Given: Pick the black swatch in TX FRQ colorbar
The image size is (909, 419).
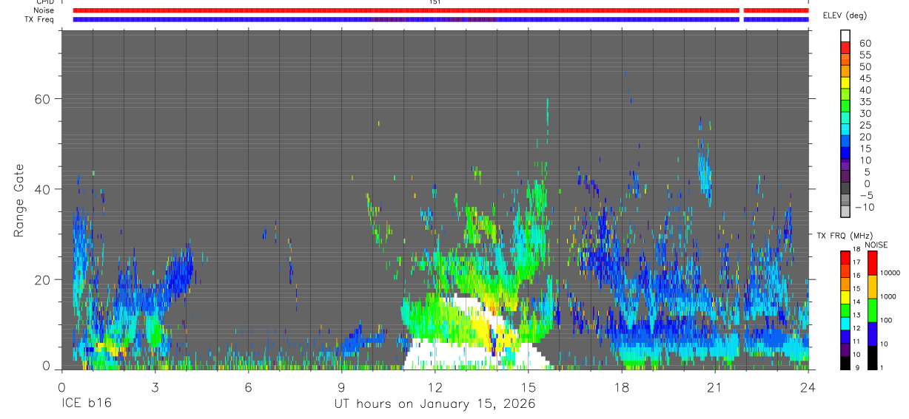Looking at the screenshot, I should 845,361.
